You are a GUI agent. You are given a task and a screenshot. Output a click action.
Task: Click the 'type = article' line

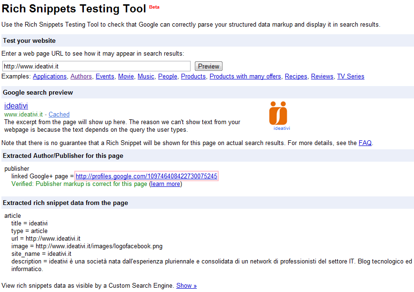point(30,231)
